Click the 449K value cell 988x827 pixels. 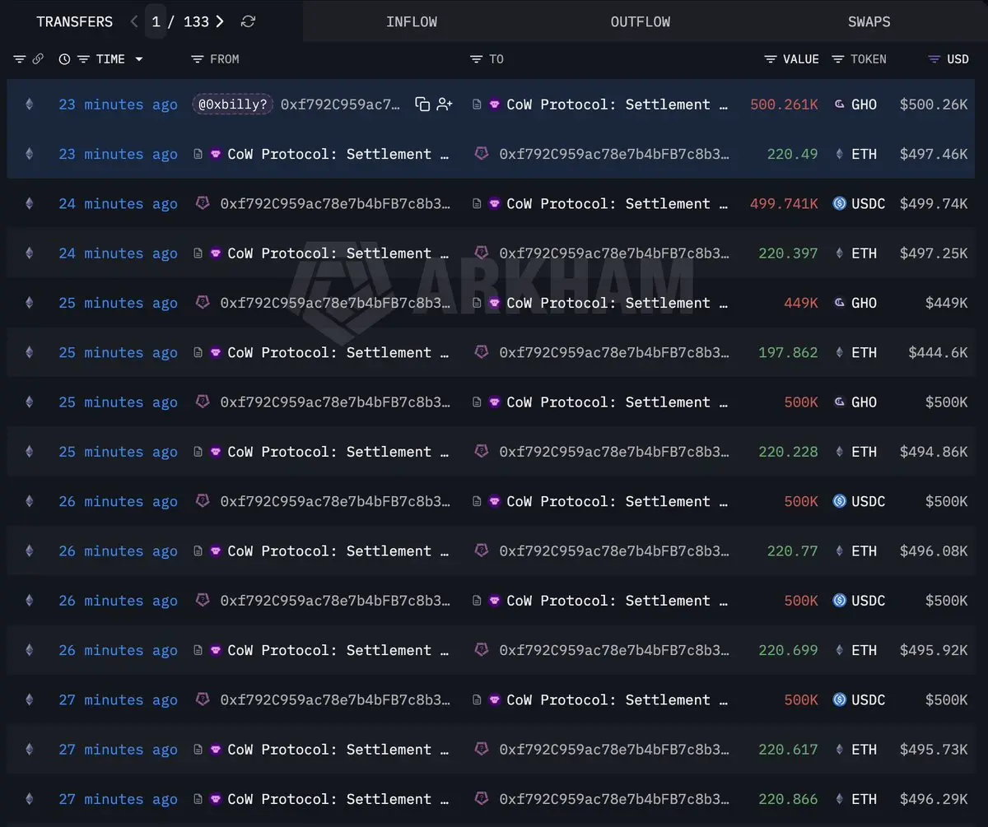click(x=801, y=303)
